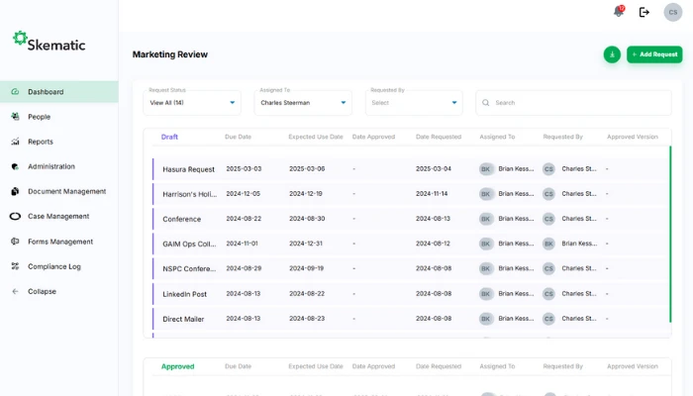This screenshot has height=396, width=693.
Task: Go to Forms Management in sidebar
Action: pyautogui.click(x=59, y=242)
